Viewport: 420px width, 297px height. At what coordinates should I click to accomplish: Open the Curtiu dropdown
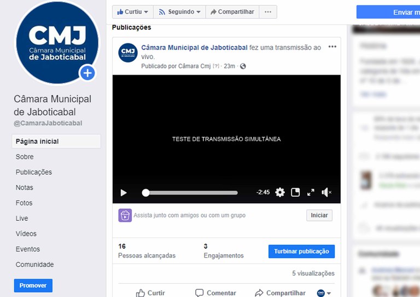132,12
